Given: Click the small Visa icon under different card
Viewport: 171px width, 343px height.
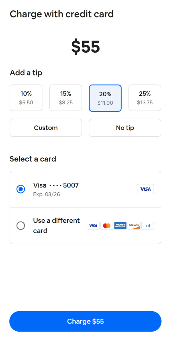Looking at the screenshot, I should tap(93, 226).
